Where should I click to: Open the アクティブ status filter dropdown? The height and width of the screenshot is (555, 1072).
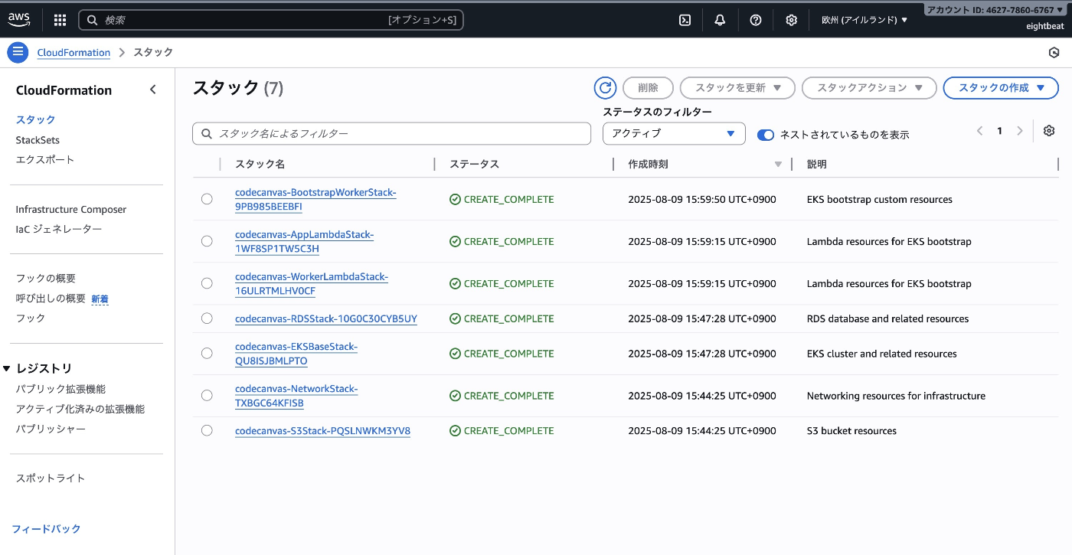coord(674,133)
